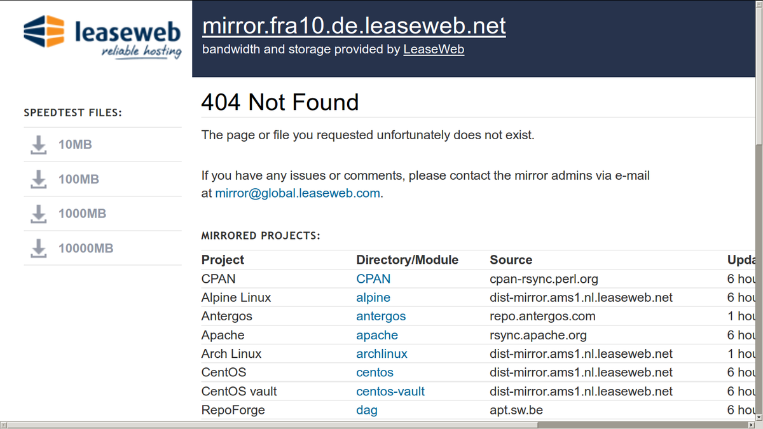Open the CPAN directory link
The image size is (763, 429).
pyautogui.click(x=373, y=279)
